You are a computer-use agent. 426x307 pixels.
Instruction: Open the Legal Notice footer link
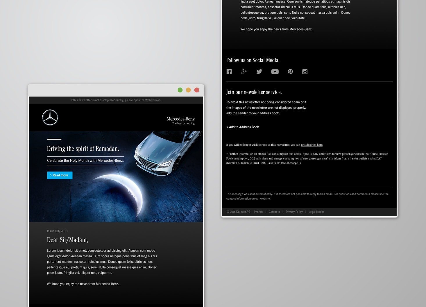click(x=316, y=212)
